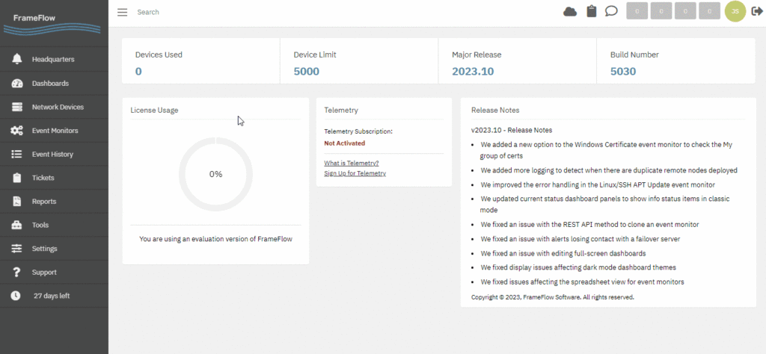Image resolution: width=766 pixels, height=354 pixels.
Task: Click Sign Up for Telemetry link
Action: pyautogui.click(x=355, y=173)
